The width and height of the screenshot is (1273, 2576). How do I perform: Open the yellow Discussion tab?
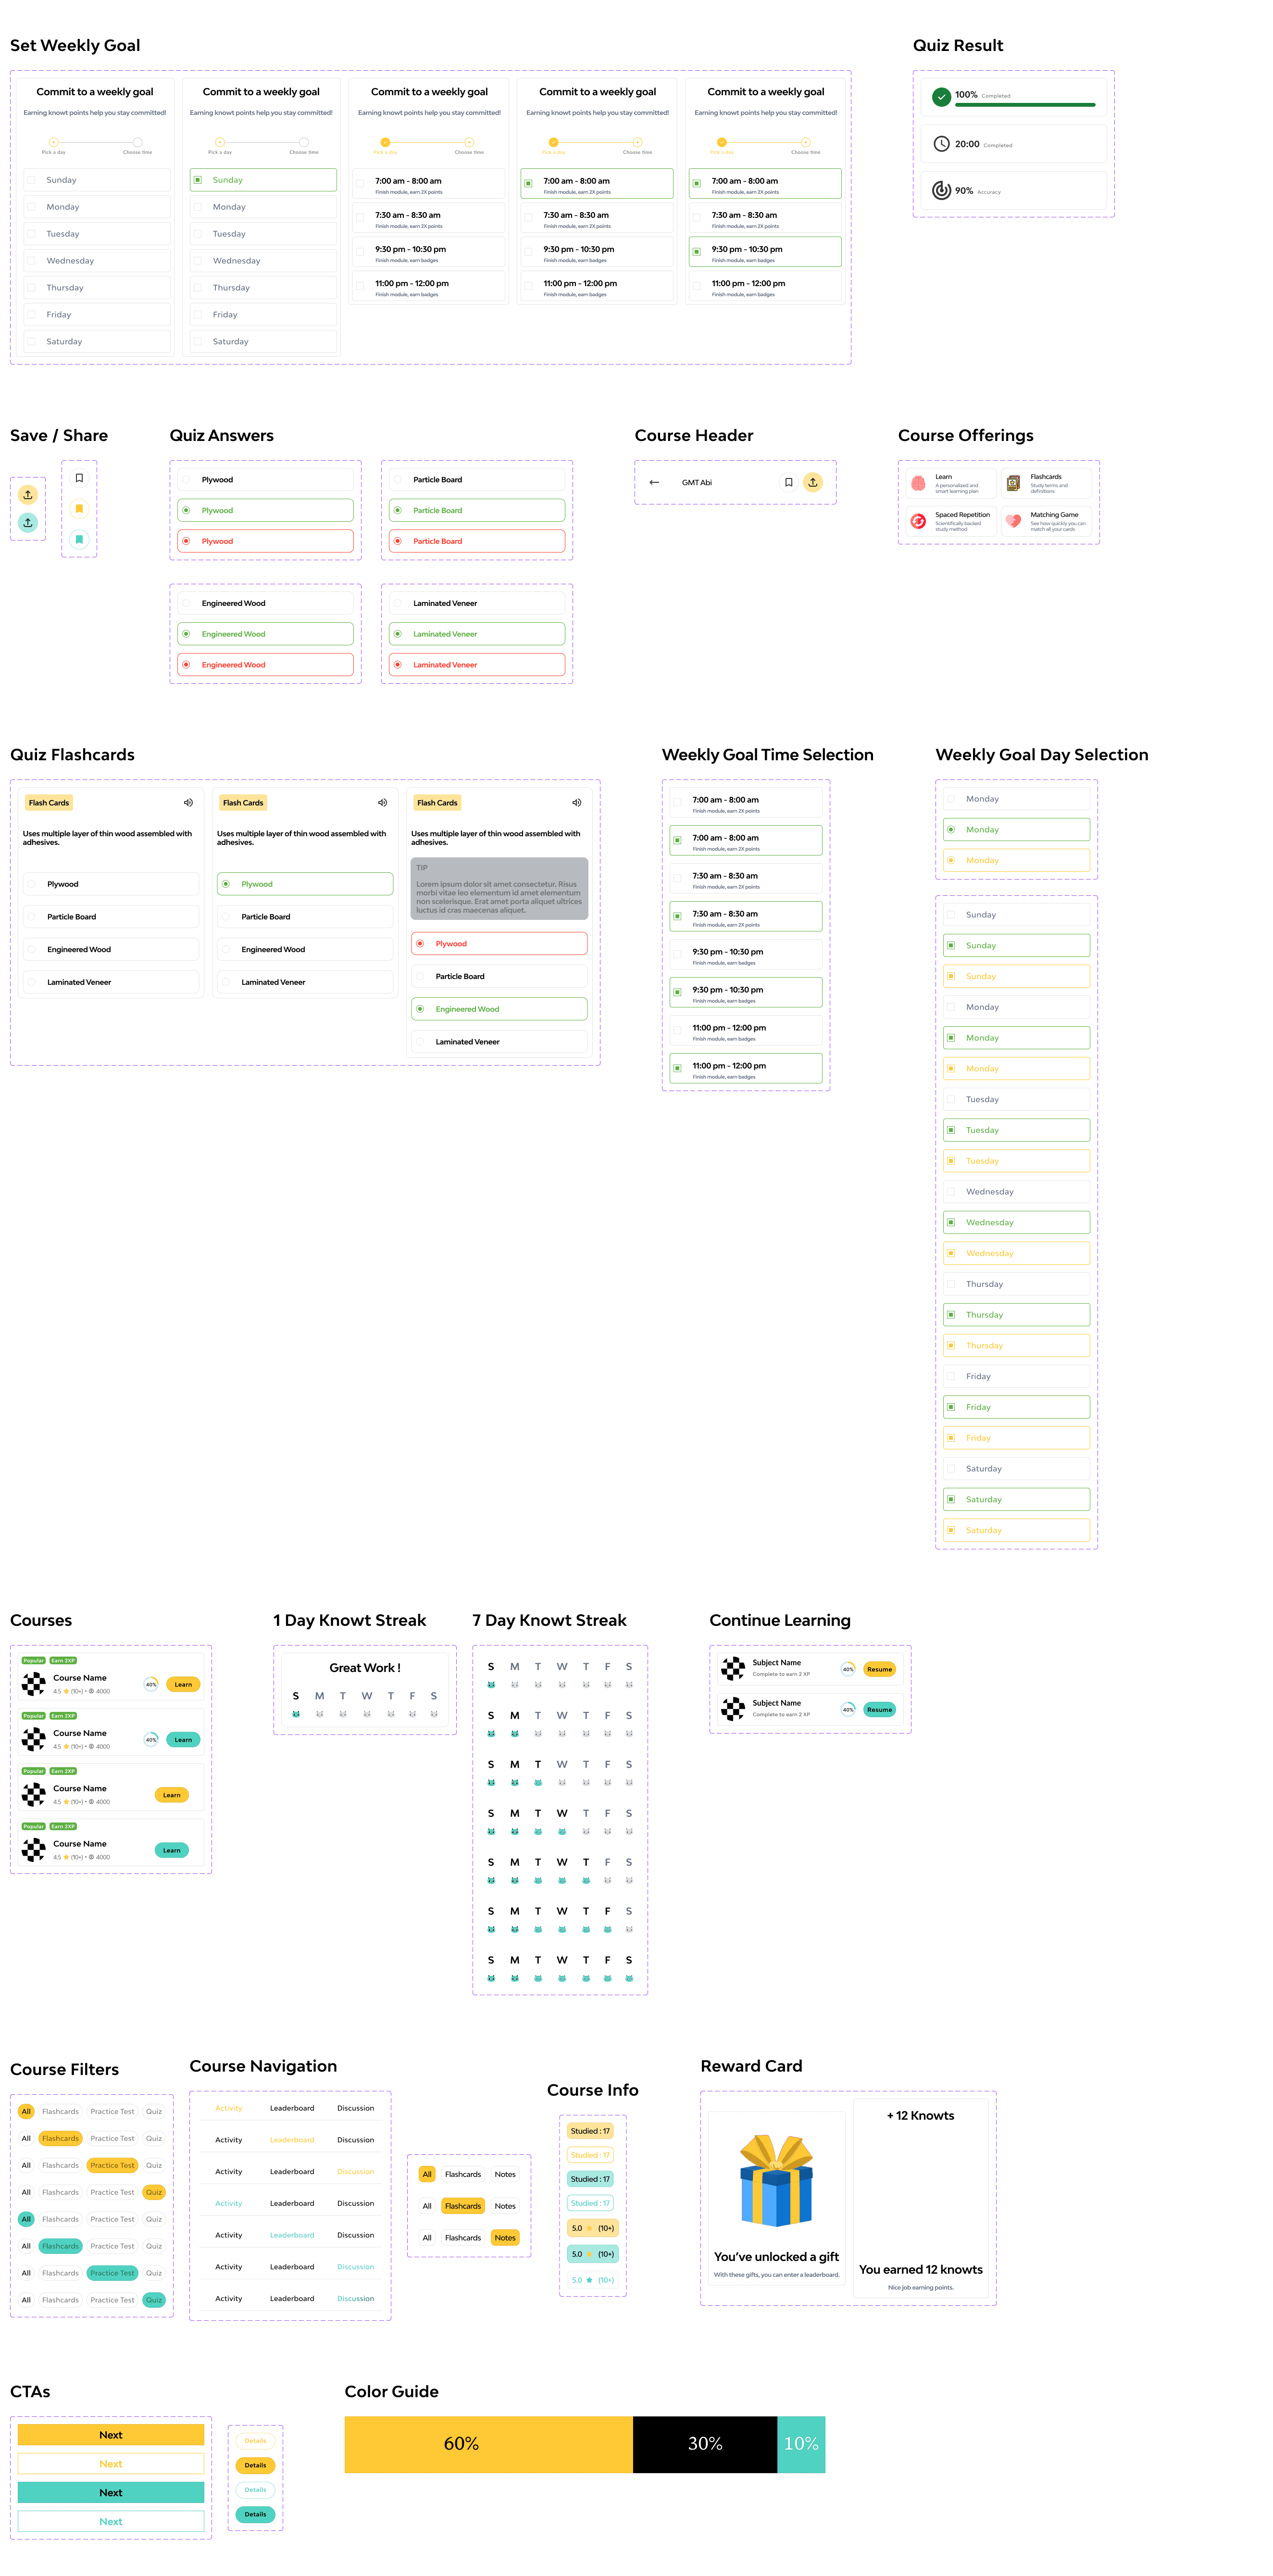pyautogui.click(x=356, y=2172)
